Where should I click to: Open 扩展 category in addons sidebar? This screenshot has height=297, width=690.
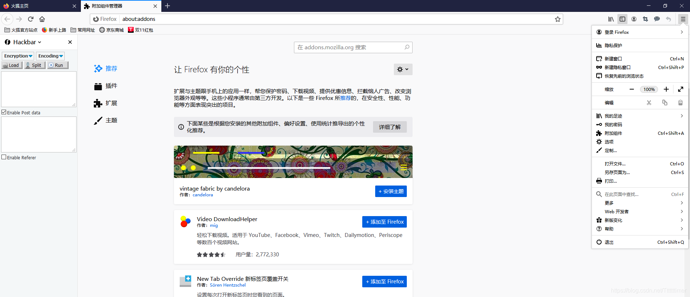106,103
